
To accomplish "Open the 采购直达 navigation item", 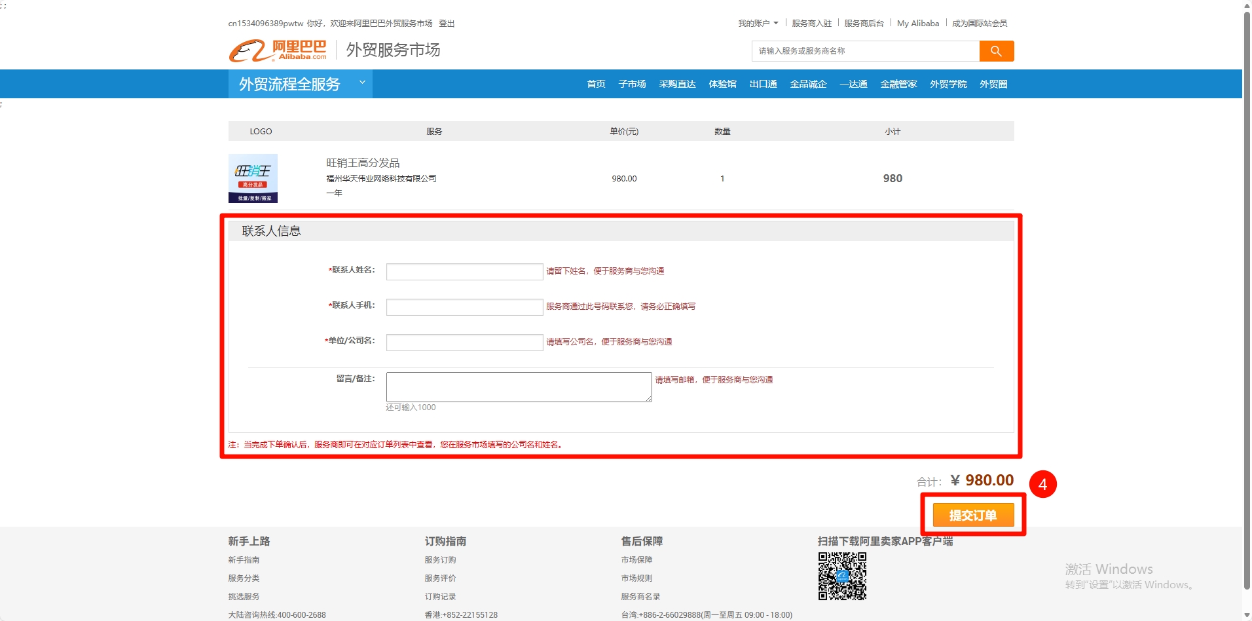I will [677, 84].
